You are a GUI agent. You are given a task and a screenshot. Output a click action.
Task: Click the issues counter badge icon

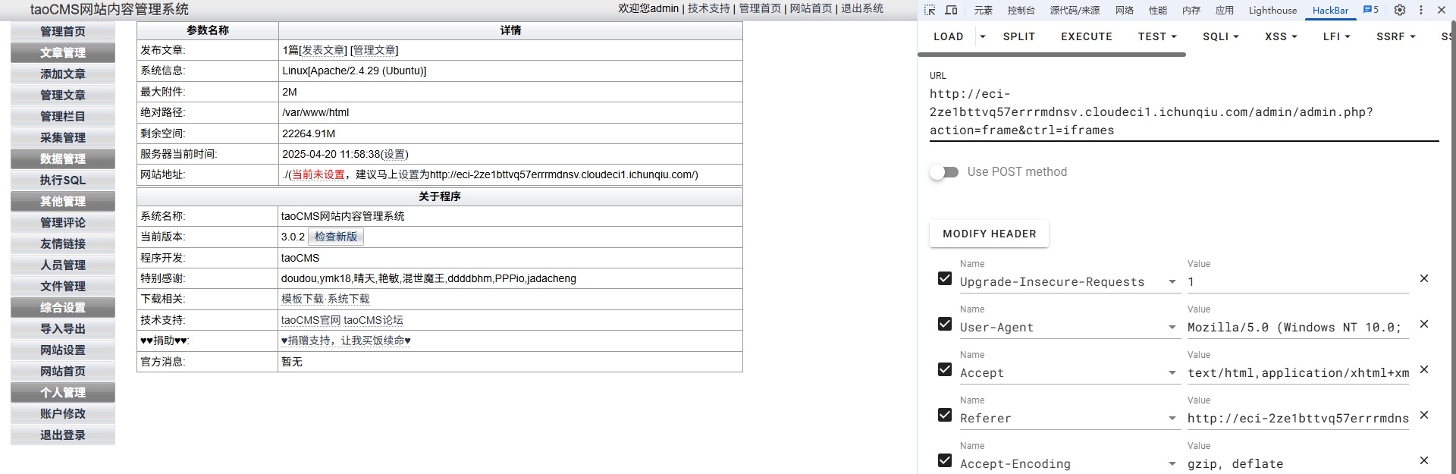[1371, 10]
